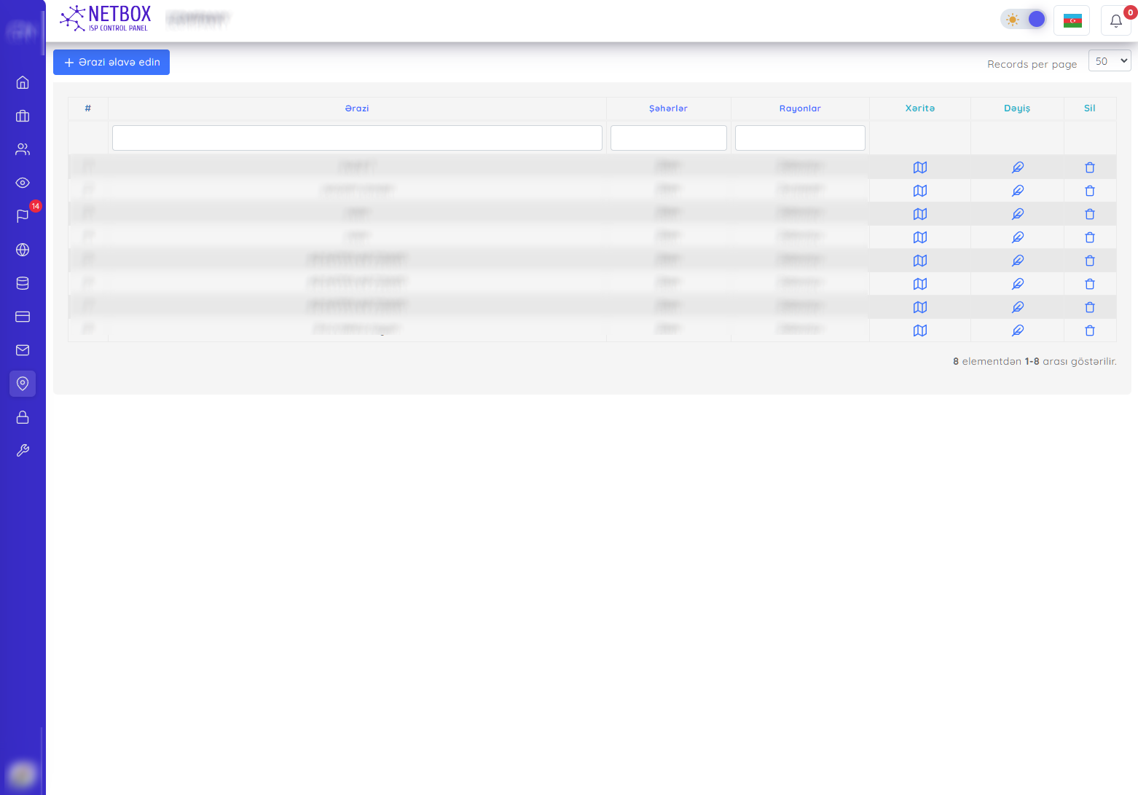The width and height of the screenshot is (1138, 795).
Task: Open the wrench settings sidebar icon
Action: point(23,451)
